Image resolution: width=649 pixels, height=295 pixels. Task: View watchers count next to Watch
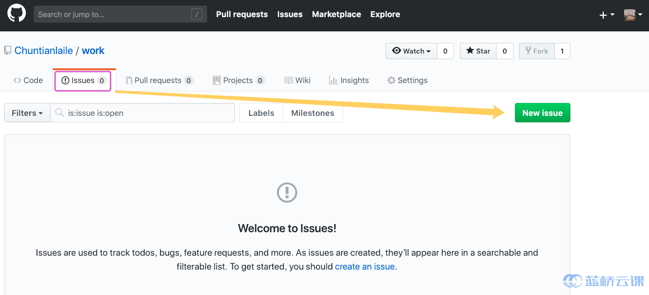pyautogui.click(x=445, y=51)
